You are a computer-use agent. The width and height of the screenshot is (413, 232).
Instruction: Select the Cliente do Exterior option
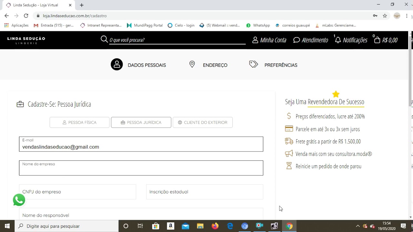tap(203, 122)
